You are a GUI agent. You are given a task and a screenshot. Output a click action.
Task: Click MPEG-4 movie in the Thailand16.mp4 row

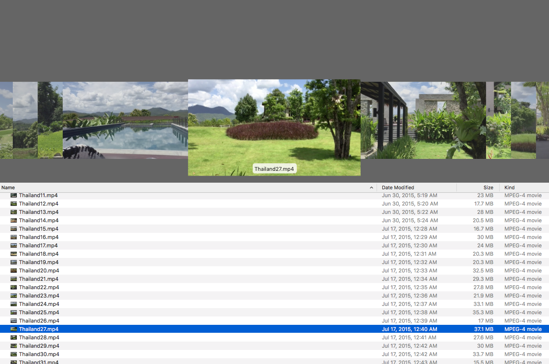tap(523, 237)
